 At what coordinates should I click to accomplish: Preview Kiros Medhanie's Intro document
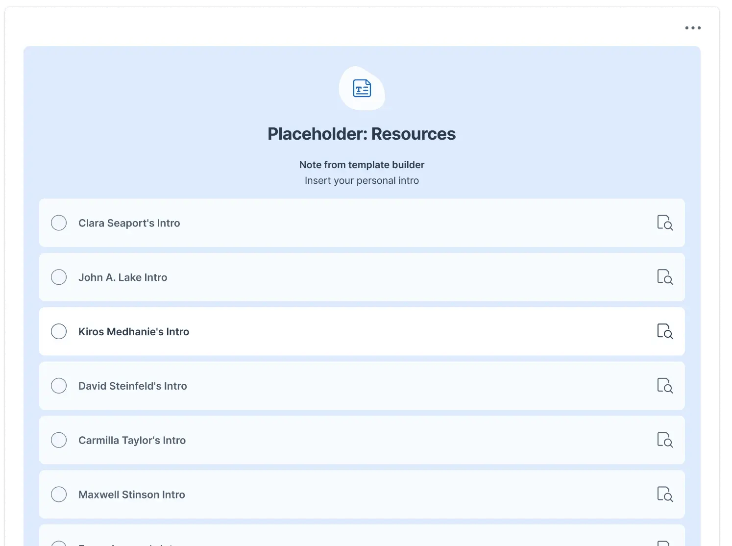tap(665, 331)
